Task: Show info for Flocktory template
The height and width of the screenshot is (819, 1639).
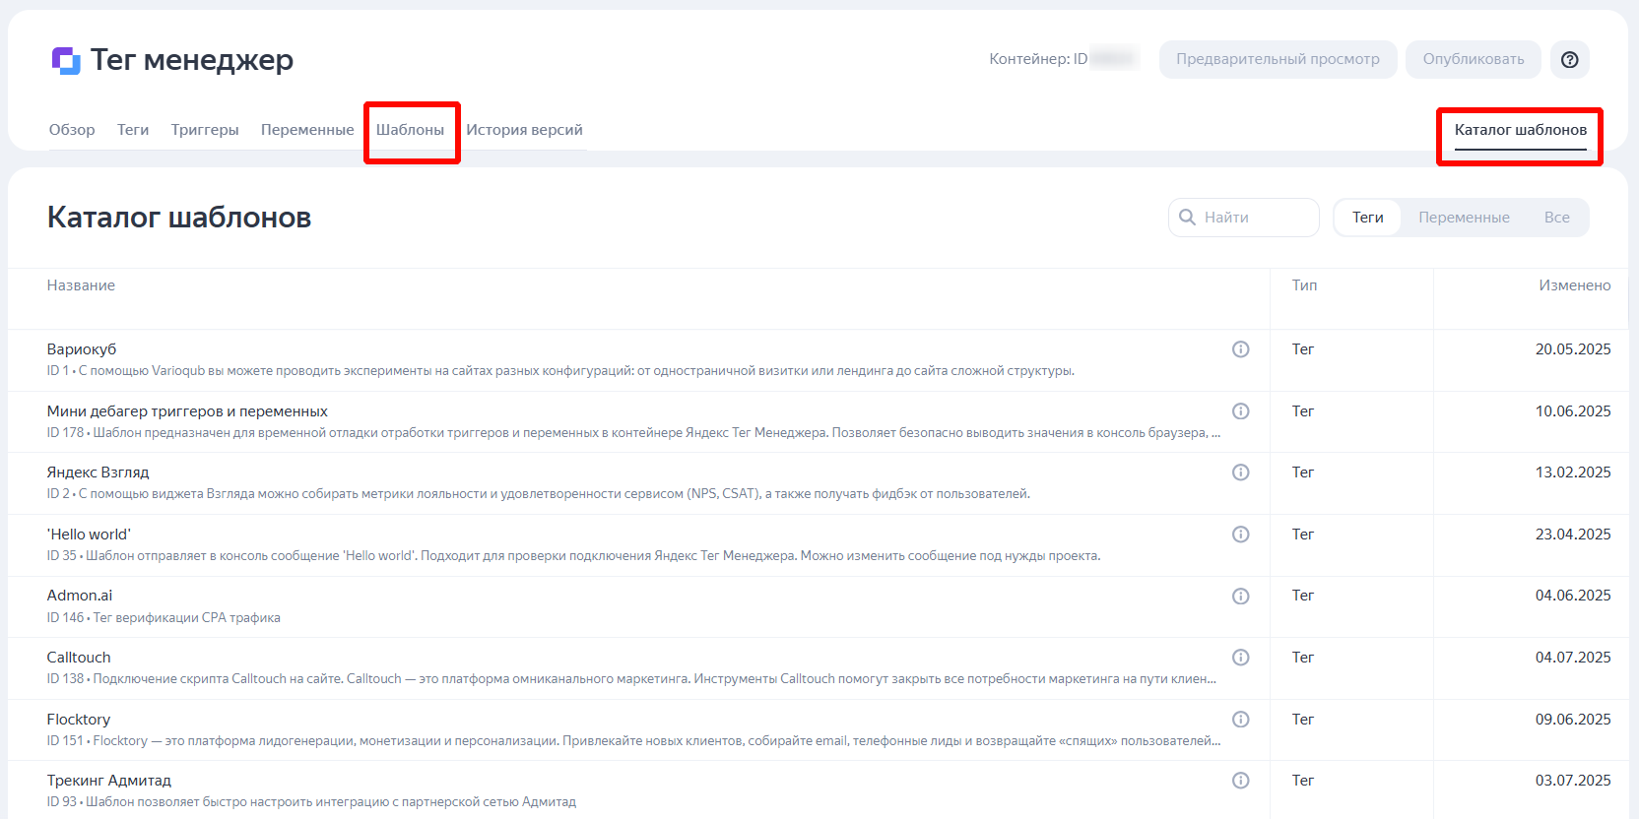Action: [x=1241, y=720]
